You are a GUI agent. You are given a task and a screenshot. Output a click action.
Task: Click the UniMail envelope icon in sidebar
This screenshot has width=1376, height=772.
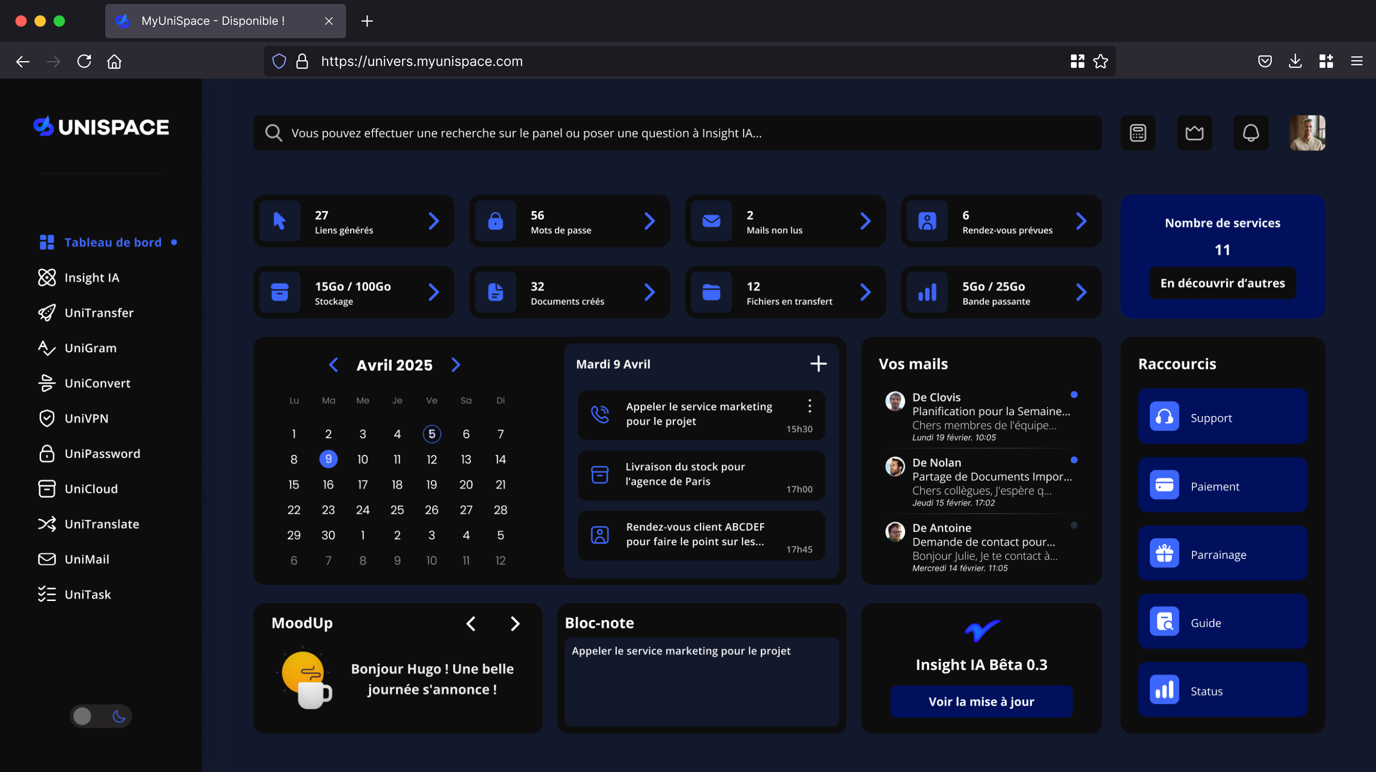(x=47, y=559)
